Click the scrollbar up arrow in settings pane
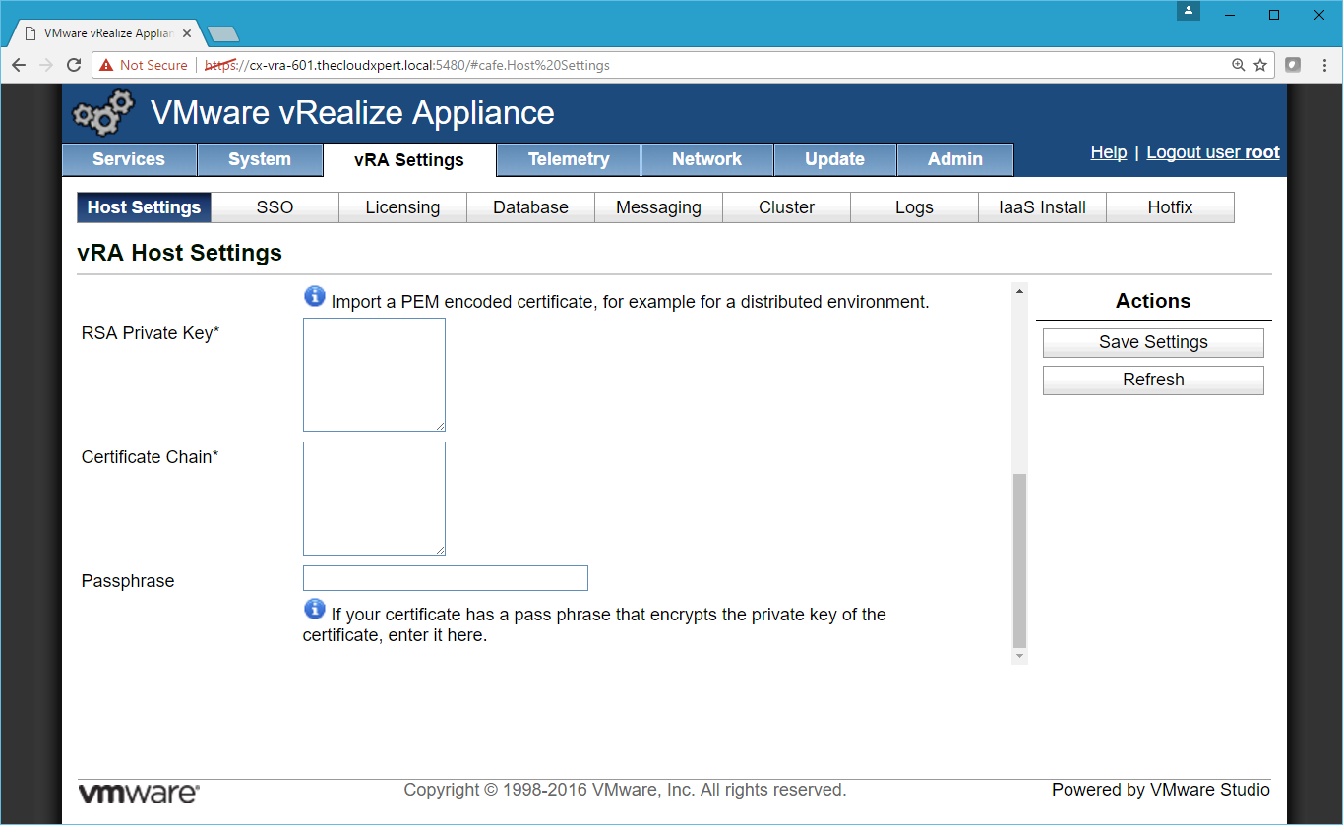This screenshot has height=825, width=1343. tap(1019, 291)
